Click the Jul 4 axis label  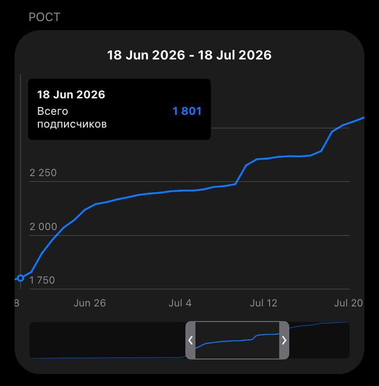coord(180,303)
